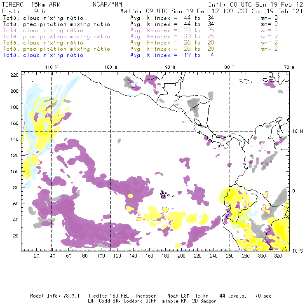Click the '100 W' longitude label

(x=111, y=67)
